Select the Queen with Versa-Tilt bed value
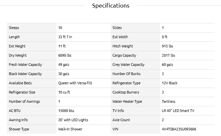Viewport: 221px width, 136px height. 73,83
